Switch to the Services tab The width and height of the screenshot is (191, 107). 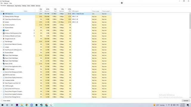(x=38, y=6)
